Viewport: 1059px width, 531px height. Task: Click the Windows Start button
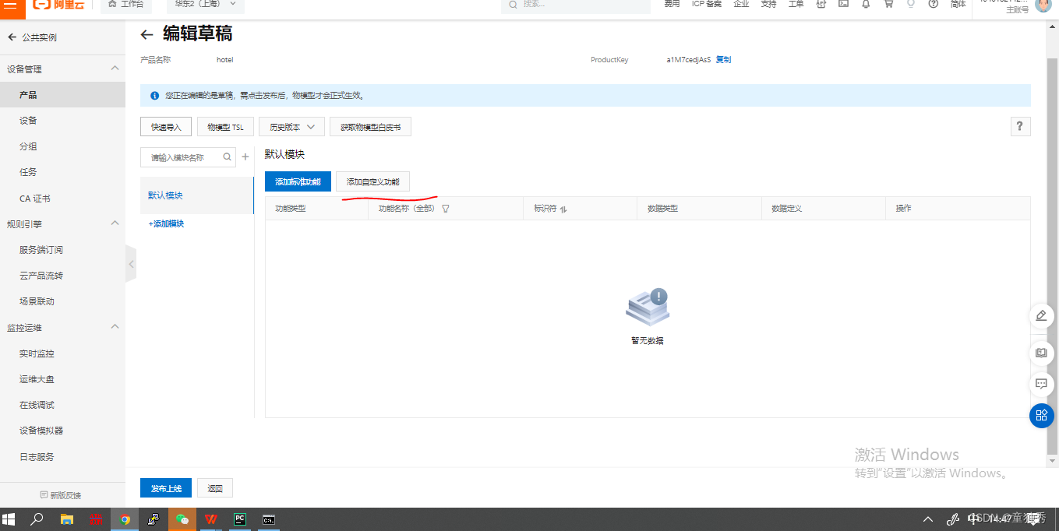tap(9, 519)
